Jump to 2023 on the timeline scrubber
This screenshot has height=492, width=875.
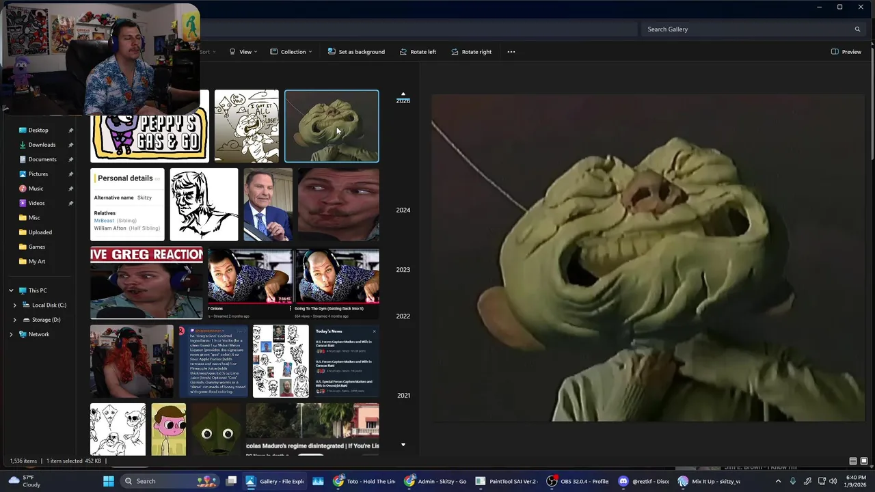[x=403, y=270]
